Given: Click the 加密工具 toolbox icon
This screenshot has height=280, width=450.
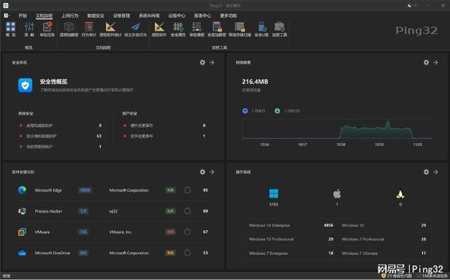Looking at the screenshot, I should point(280,28).
